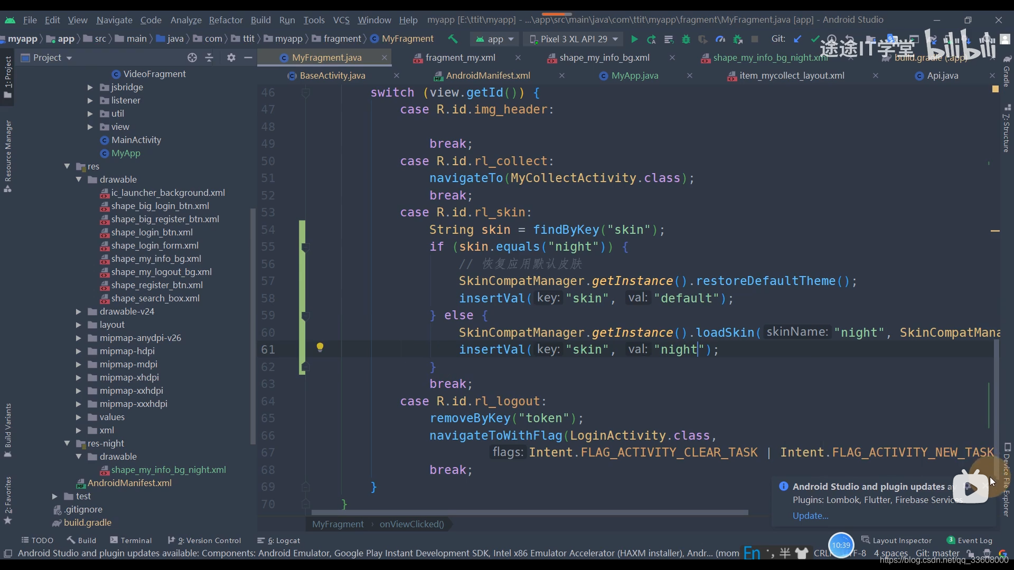Collapse the res folder

click(67, 166)
